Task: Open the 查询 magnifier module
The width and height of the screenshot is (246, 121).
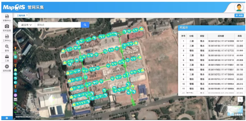Action: click(x=7, y=48)
